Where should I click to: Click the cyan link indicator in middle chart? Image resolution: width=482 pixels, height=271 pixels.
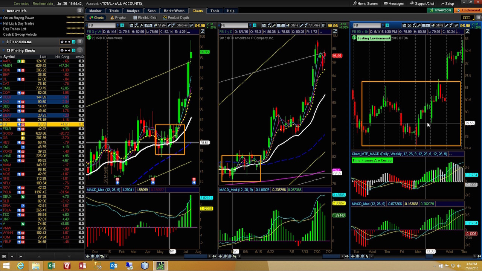point(255,26)
